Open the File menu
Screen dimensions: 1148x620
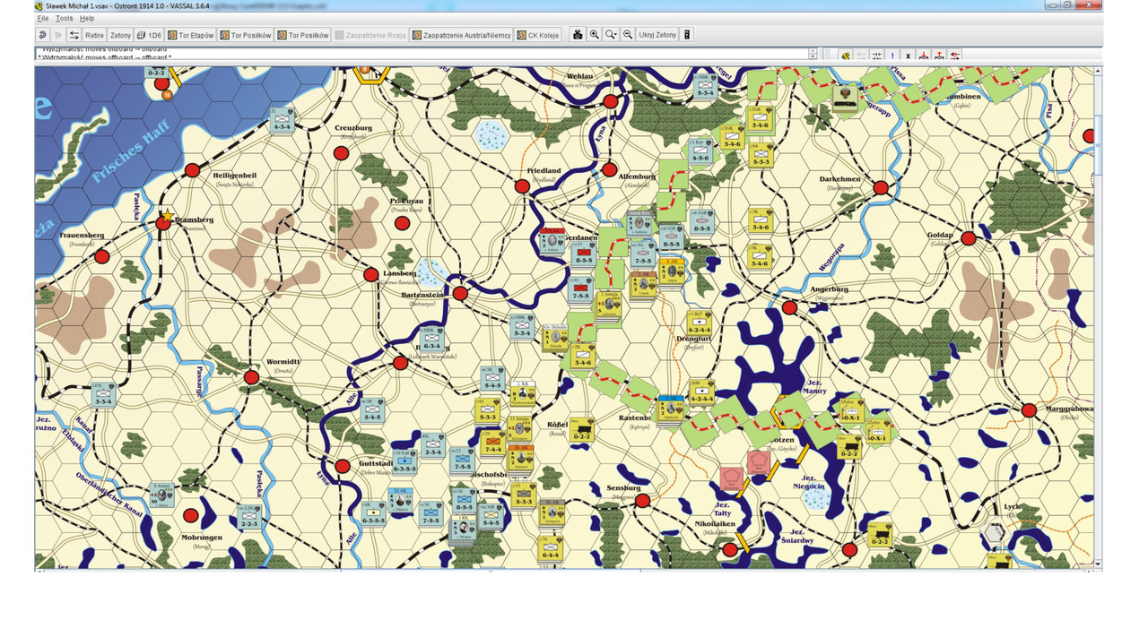coord(43,18)
